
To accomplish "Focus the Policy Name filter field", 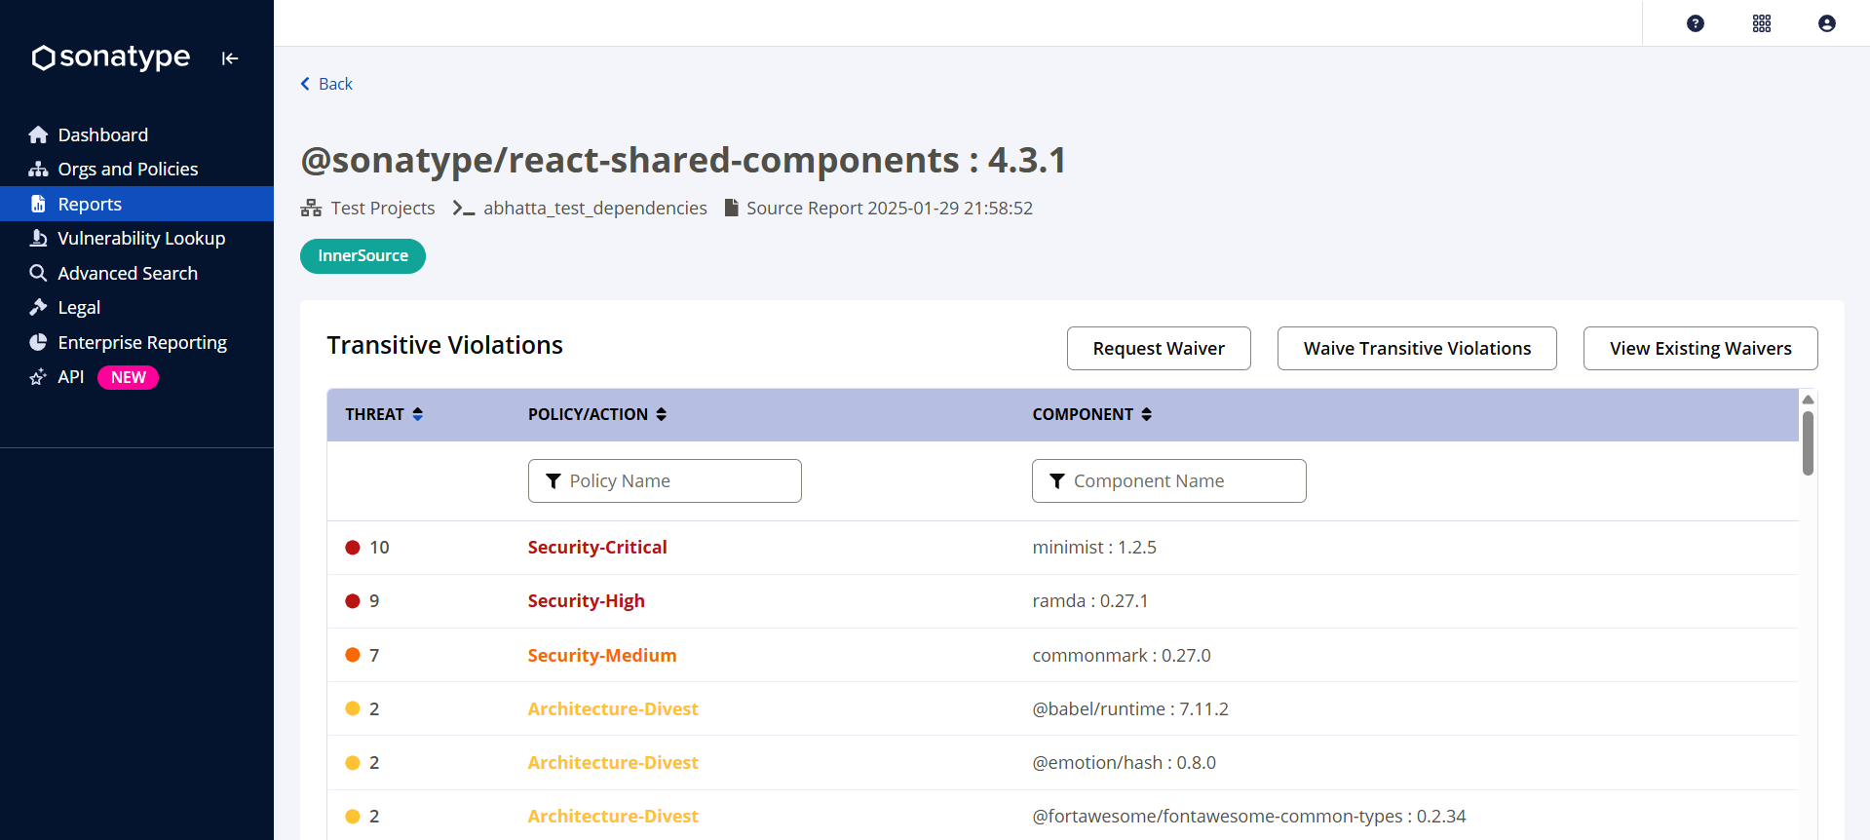I will tap(665, 481).
